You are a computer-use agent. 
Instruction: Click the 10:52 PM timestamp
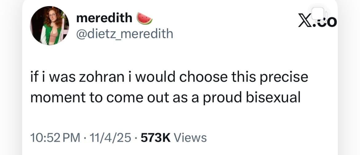pyautogui.click(x=53, y=137)
